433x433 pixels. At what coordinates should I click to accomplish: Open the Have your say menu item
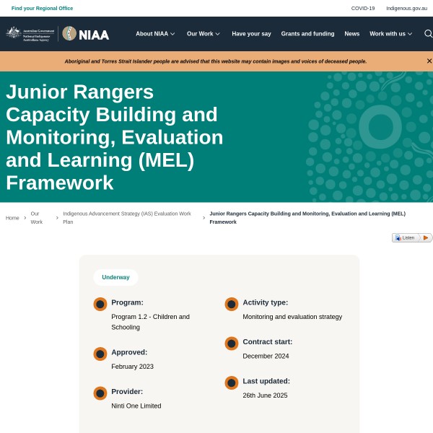[x=251, y=34]
